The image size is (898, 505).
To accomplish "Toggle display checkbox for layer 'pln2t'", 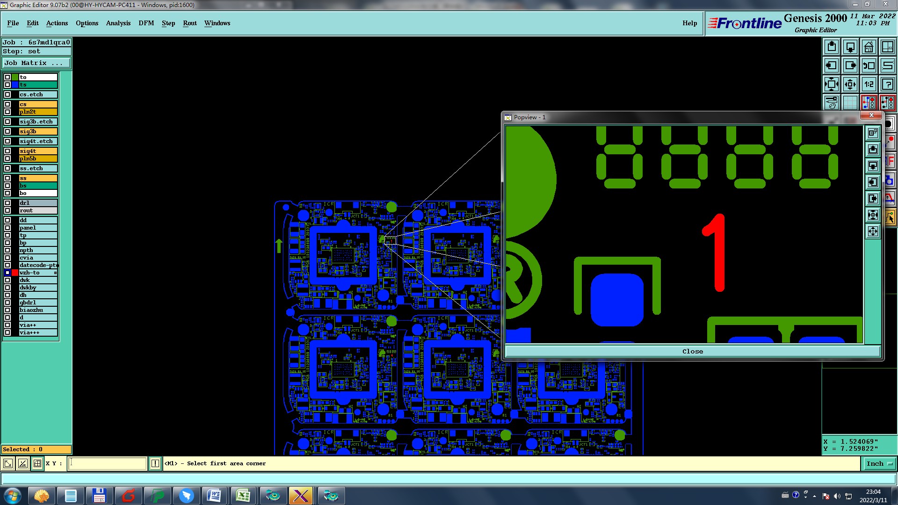I will point(7,112).
